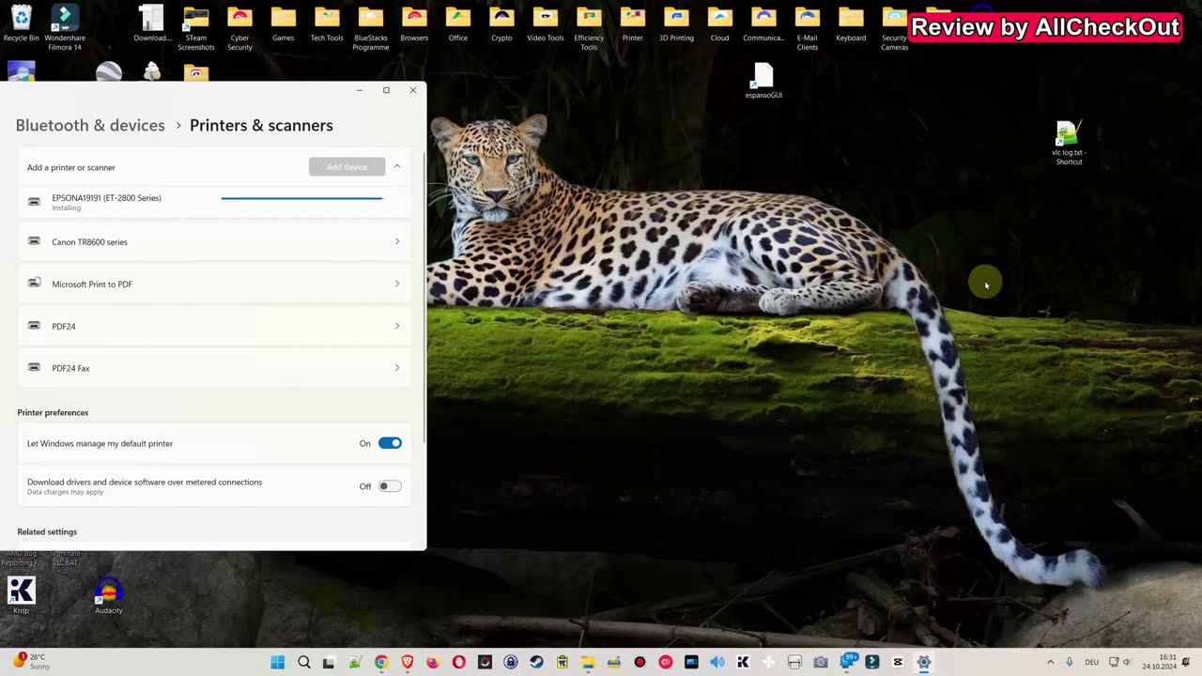Toggle download drivers over metered connections
1202x676 pixels.
(390, 486)
